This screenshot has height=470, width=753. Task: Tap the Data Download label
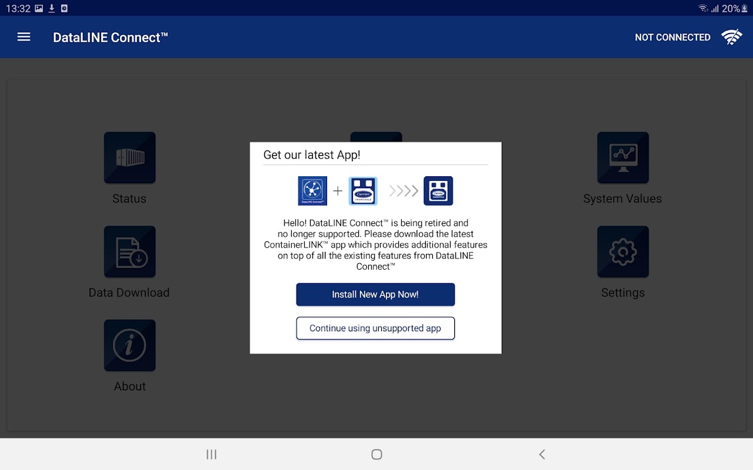pos(129,293)
